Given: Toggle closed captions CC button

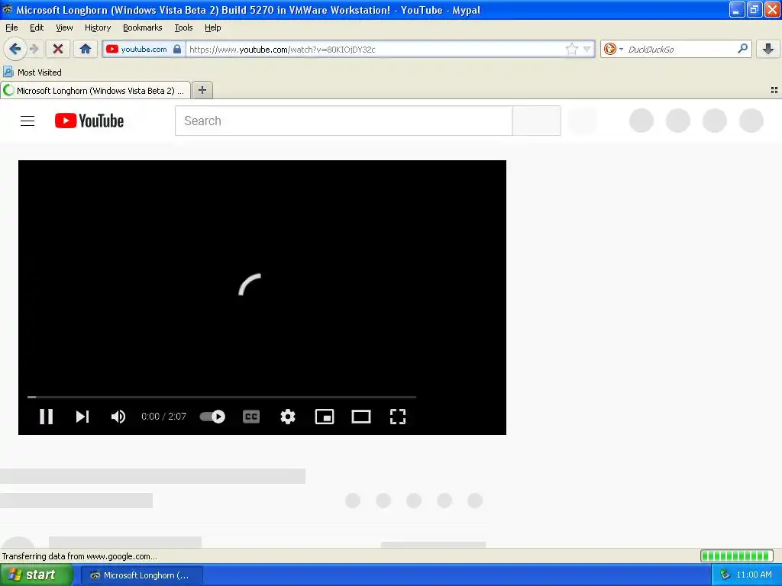Looking at the screenshot, I should point(251,417).
